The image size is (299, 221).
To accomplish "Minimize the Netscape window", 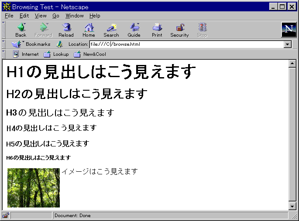I will click(273, 7).
